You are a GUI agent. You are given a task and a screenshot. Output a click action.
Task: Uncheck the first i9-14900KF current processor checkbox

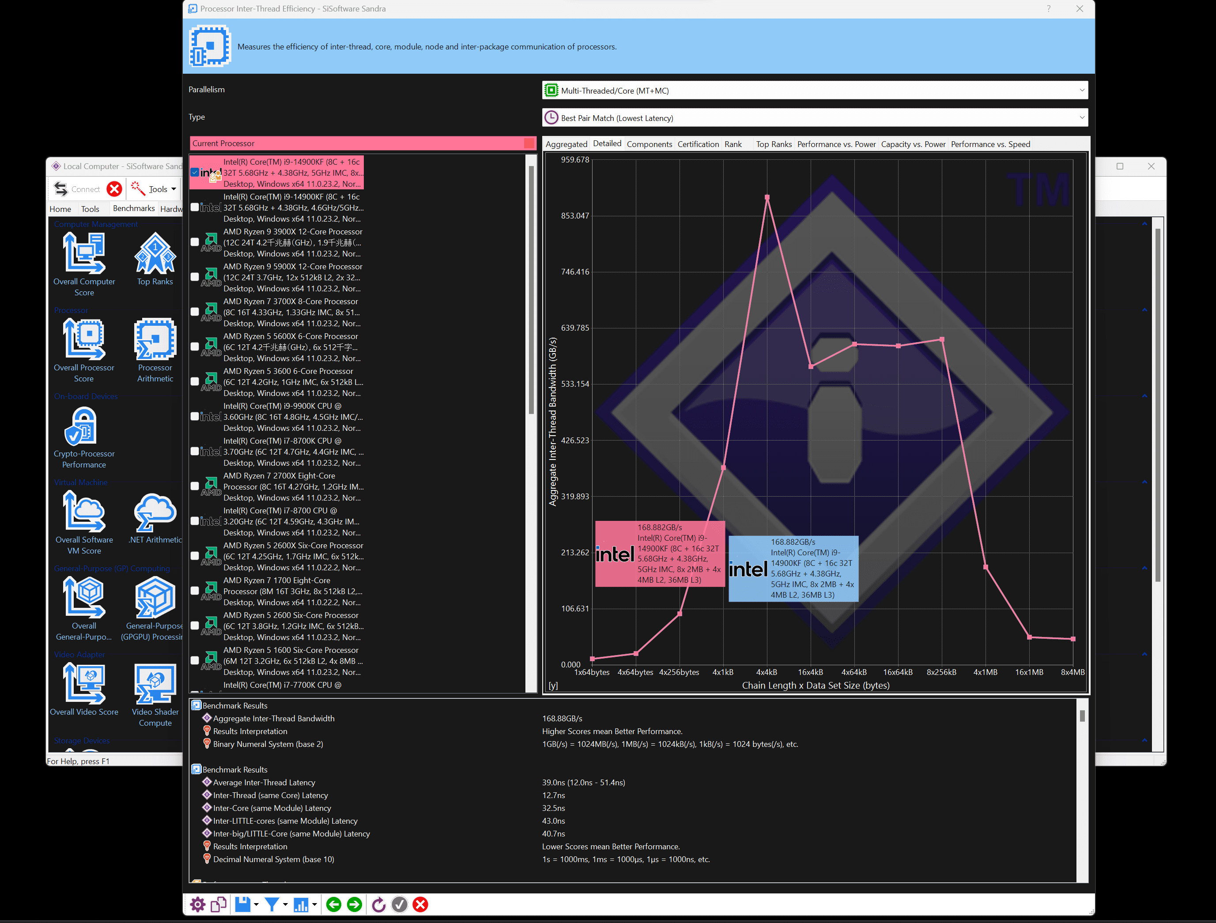[195, 173]
